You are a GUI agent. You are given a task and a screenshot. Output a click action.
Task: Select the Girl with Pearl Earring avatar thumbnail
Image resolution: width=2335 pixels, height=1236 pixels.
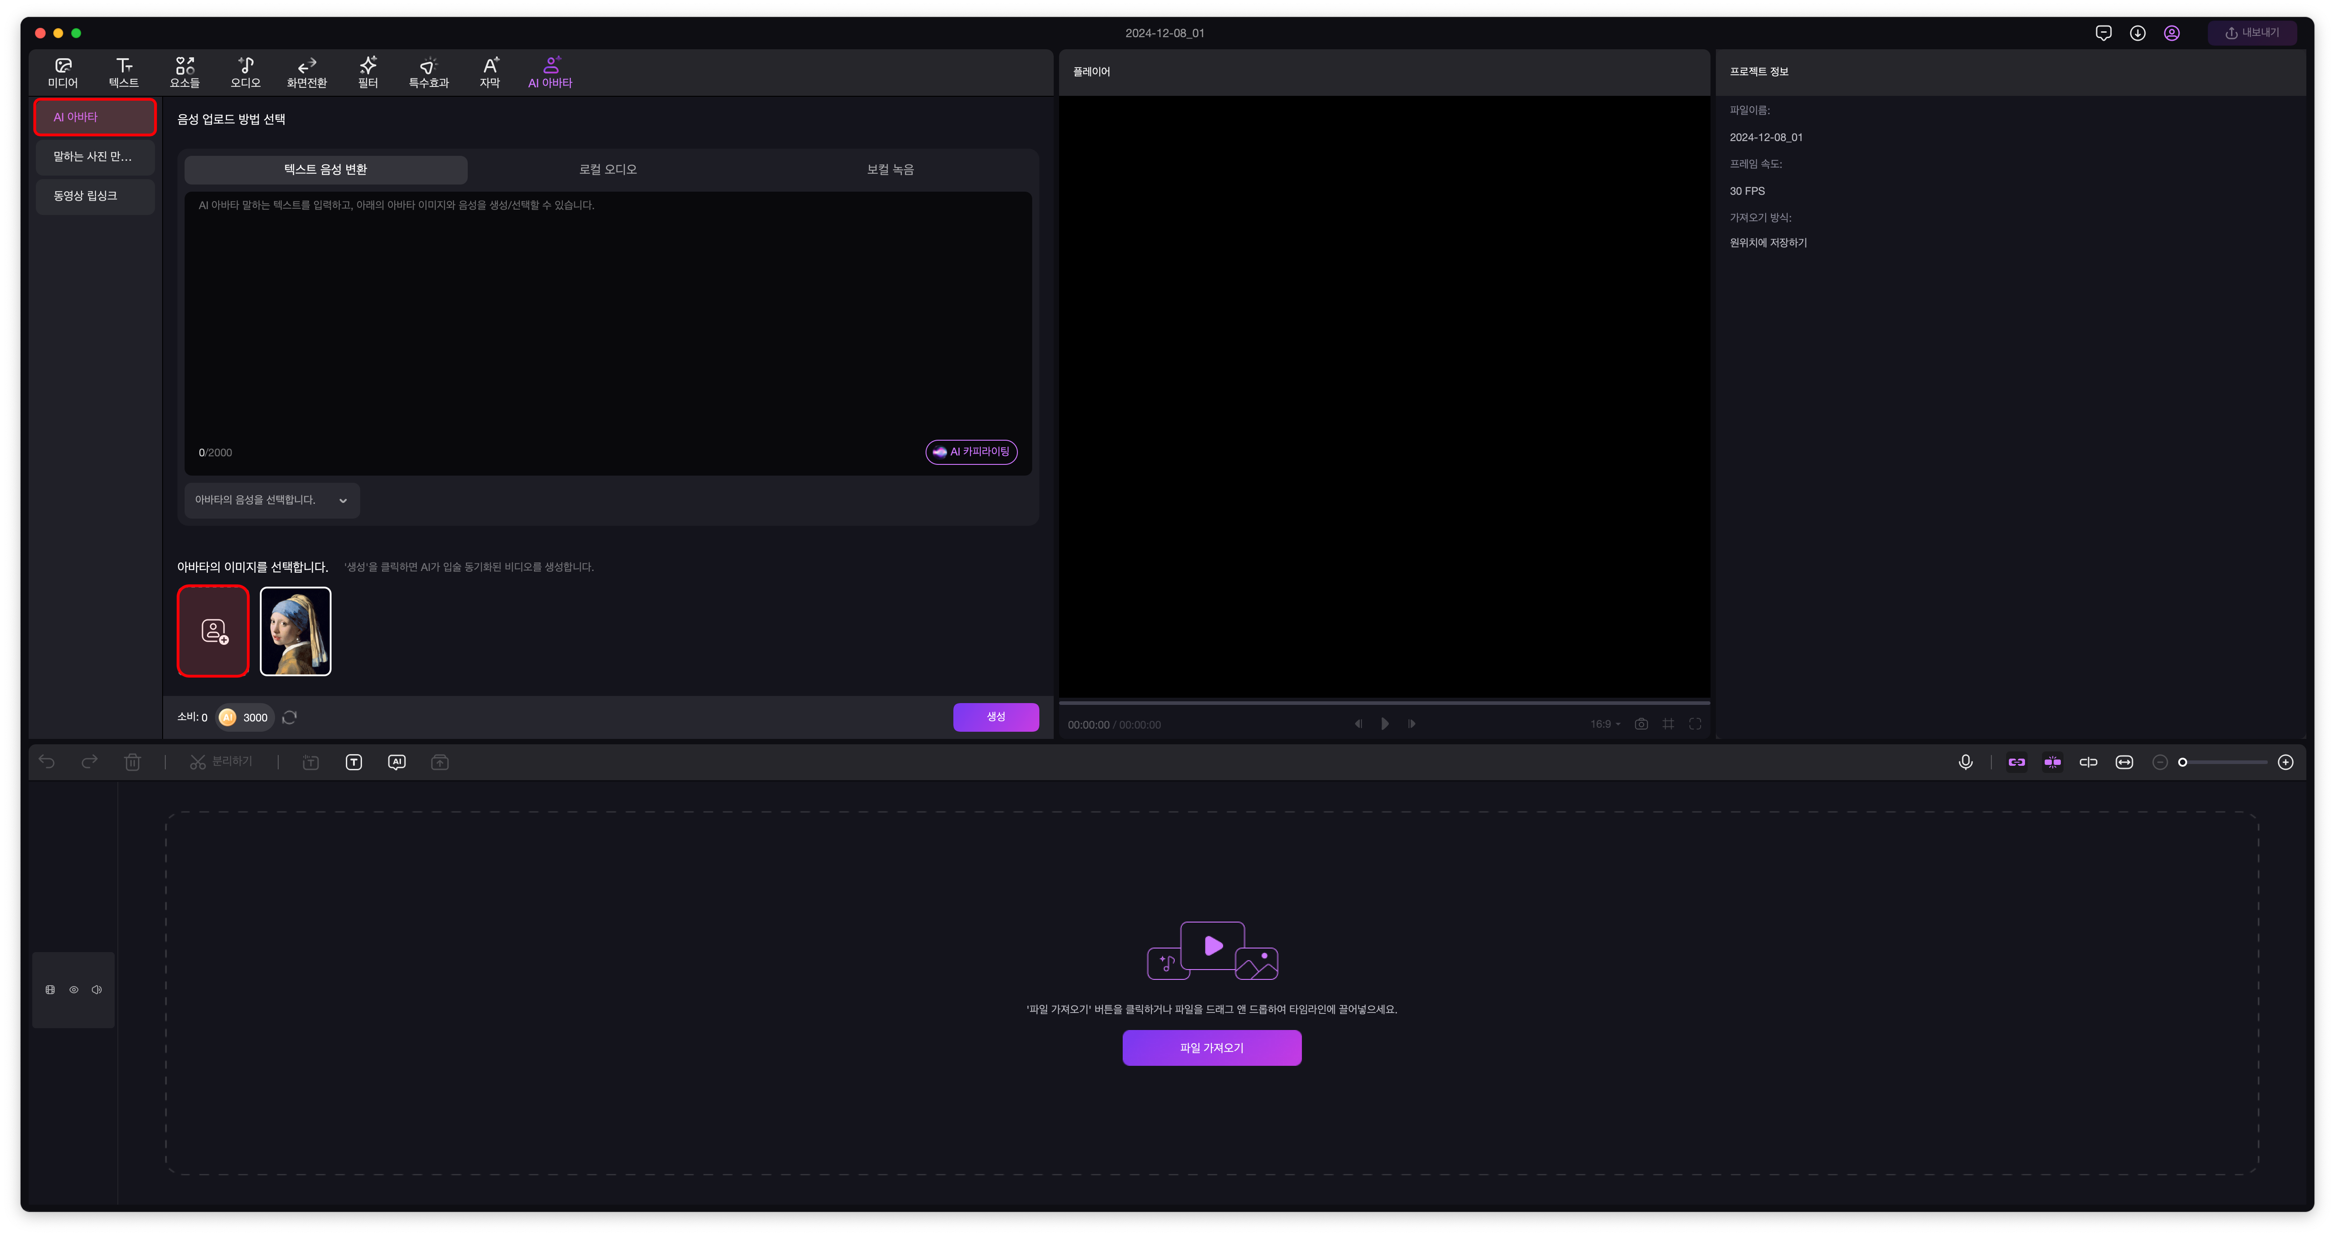296,631
